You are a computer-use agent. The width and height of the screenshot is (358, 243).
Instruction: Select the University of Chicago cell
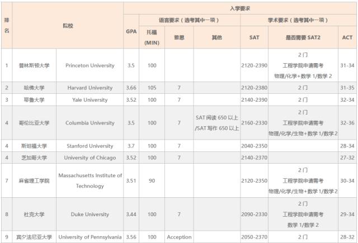pos(89,158)
